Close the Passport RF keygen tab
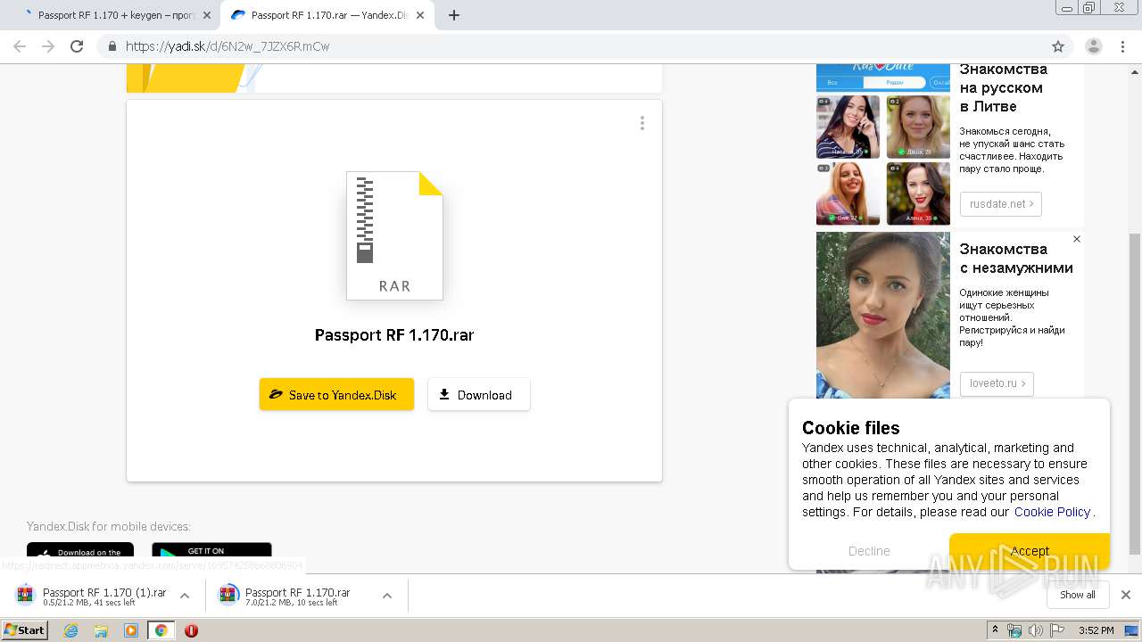1142x642 pixels. point(207,15)
